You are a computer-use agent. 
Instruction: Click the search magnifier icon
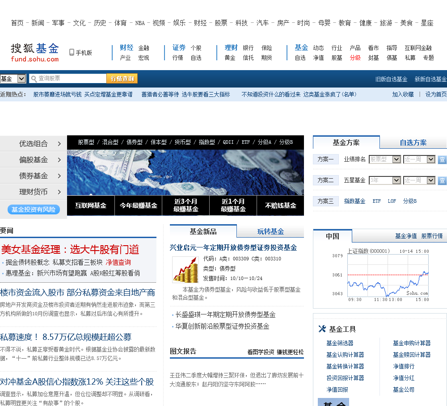pos(34,79)
